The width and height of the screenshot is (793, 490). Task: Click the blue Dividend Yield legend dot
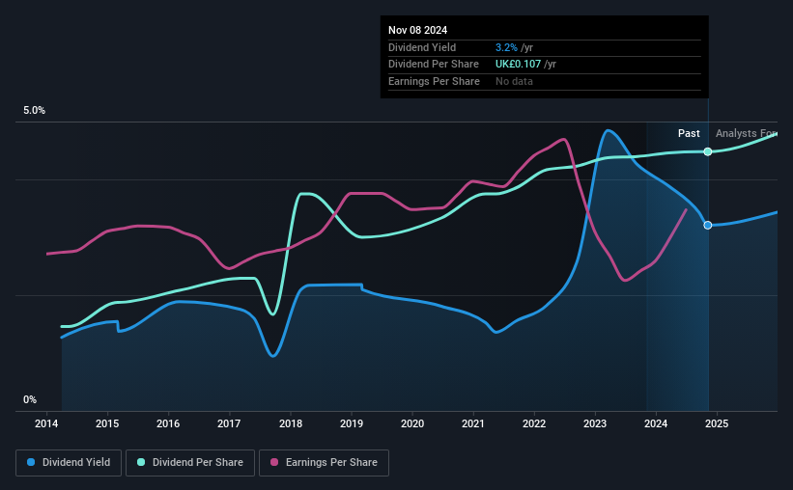coord(31,462)
